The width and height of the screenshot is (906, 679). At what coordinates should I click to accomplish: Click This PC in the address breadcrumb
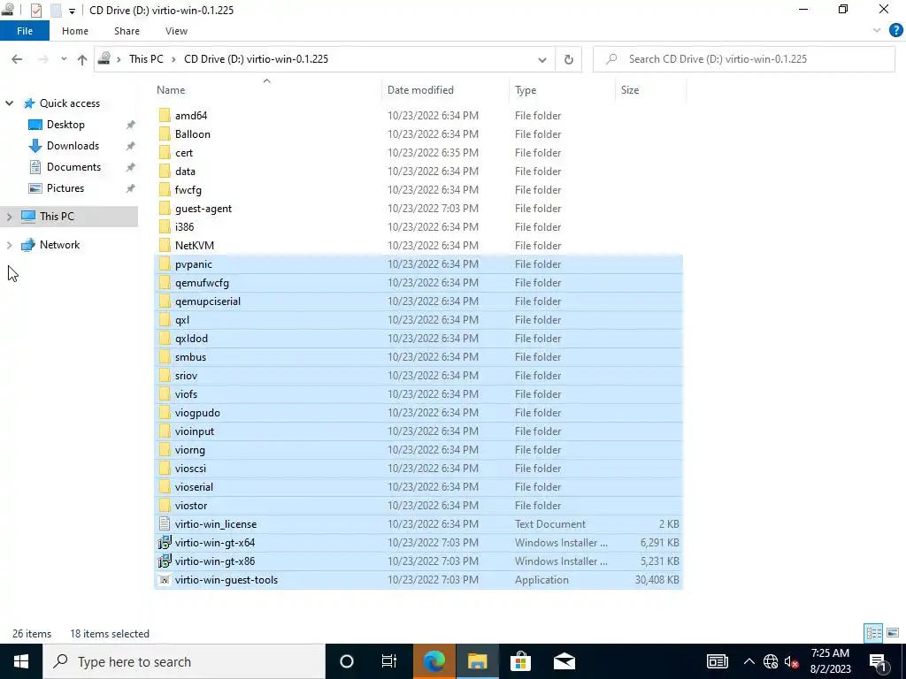pyautogui.click(x=146, y=59)
